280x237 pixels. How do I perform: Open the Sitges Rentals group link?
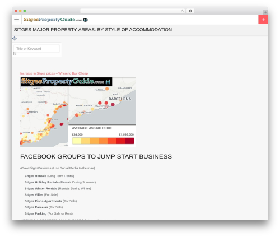pos(35,176)
